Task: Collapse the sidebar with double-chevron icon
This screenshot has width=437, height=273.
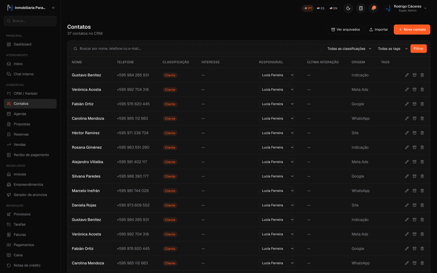Action: point(53,8)
